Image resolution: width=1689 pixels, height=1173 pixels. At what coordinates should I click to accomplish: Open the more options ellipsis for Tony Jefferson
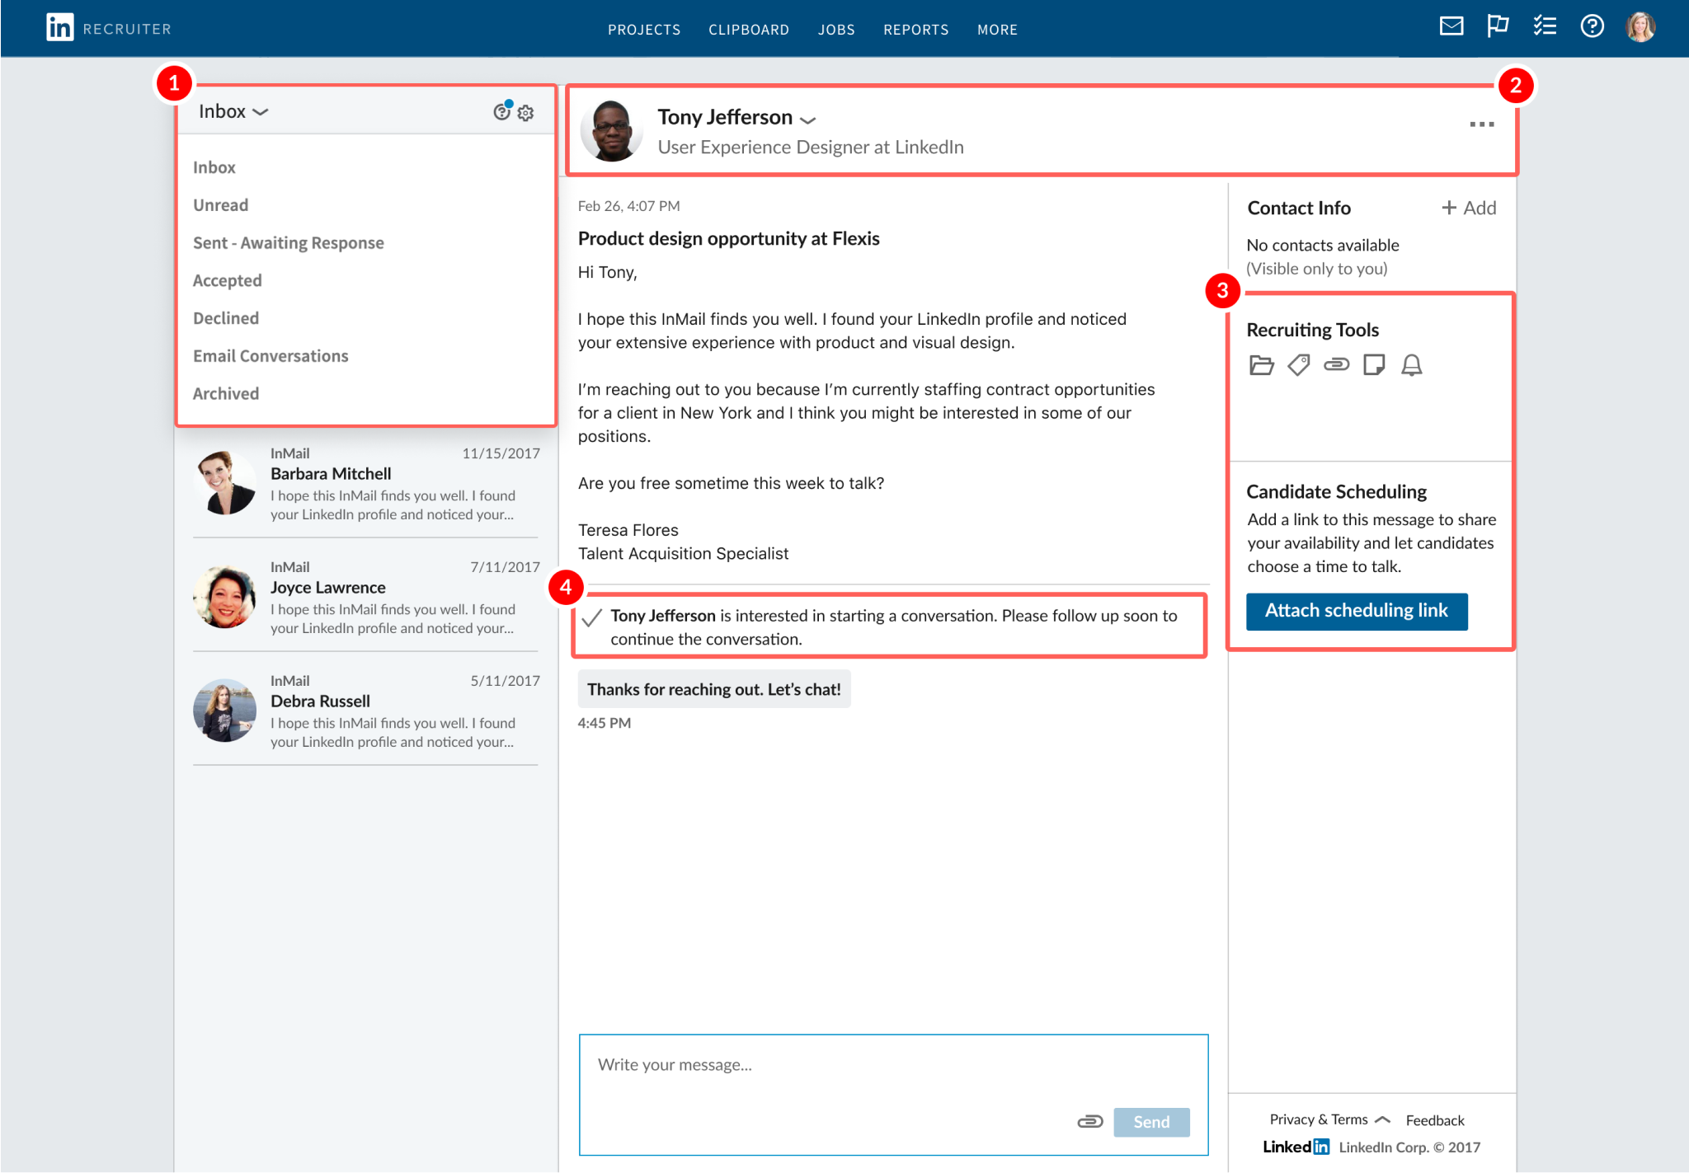pos(1481,124)
